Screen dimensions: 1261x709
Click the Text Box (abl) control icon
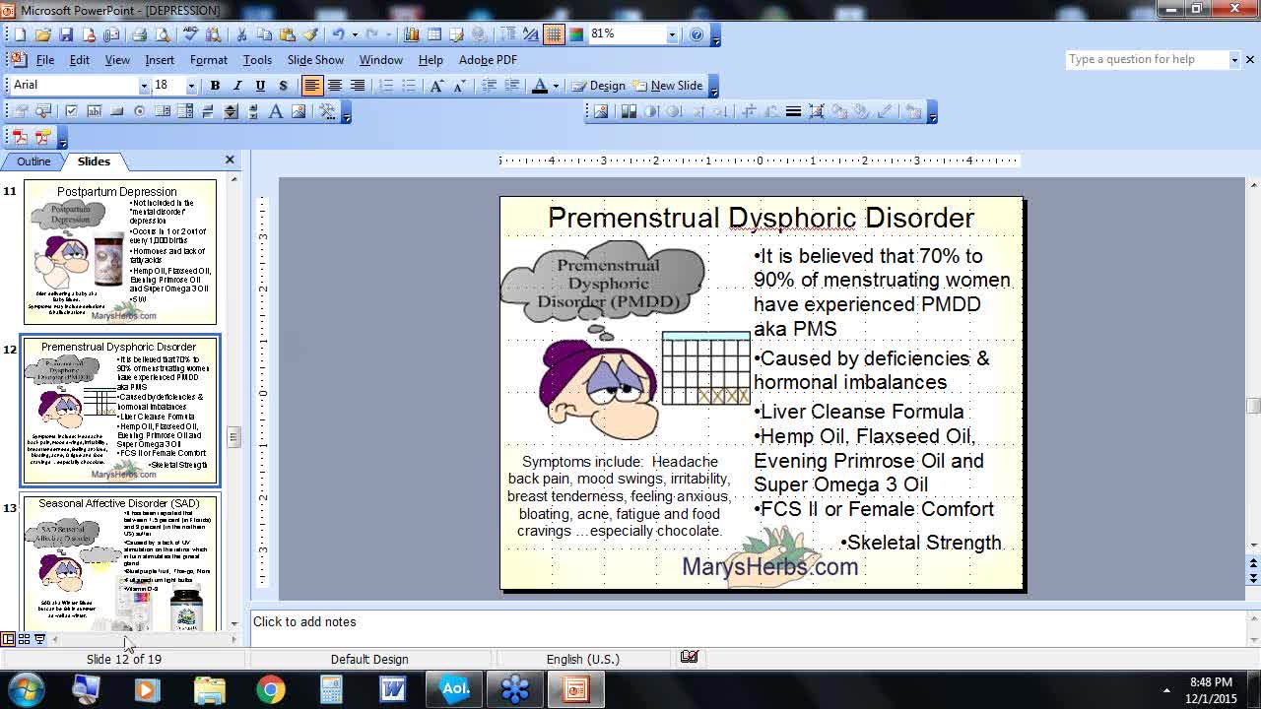click(x=94, y=111)
